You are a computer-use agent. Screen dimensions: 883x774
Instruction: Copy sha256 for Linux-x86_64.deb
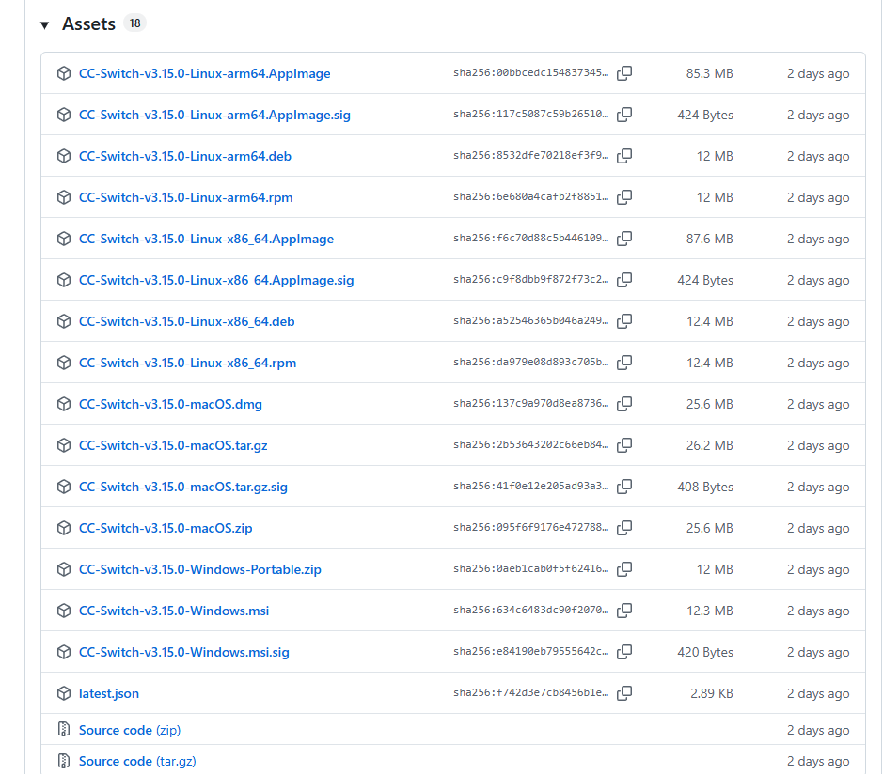(624, 321)
